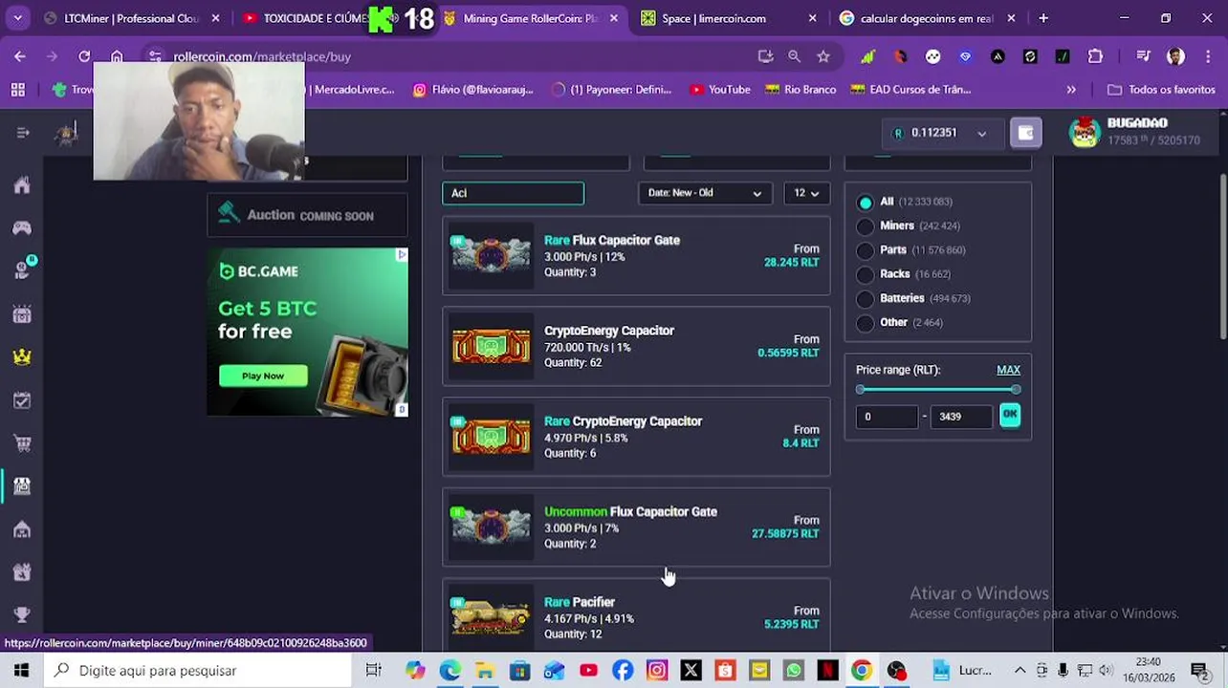Close the BC.GAME ad with corner icon

(402, 255)
